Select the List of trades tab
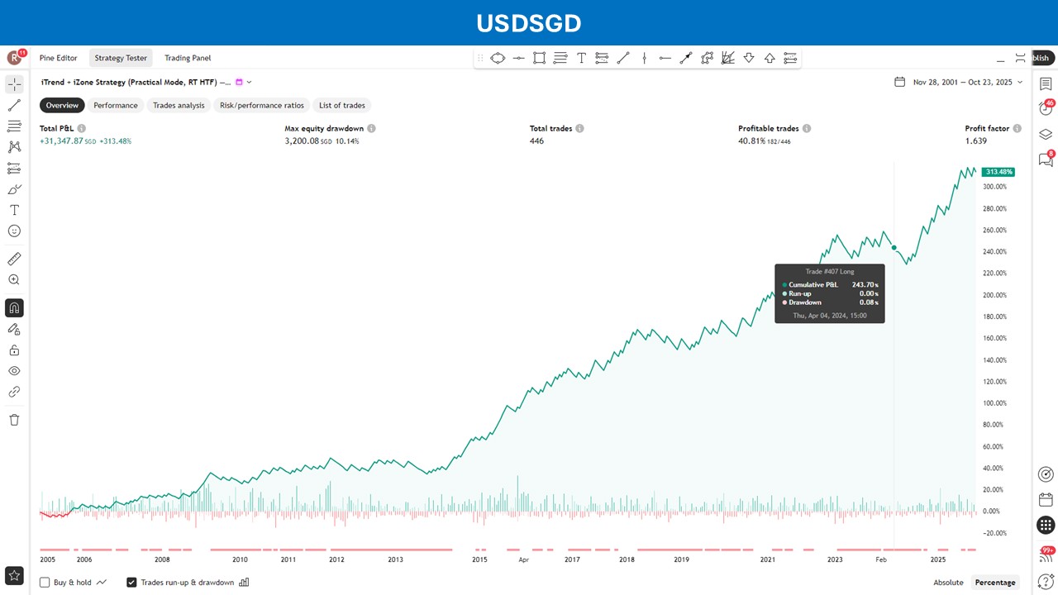The height and width of the screenshot is (595, 1058). pos(342,105)
